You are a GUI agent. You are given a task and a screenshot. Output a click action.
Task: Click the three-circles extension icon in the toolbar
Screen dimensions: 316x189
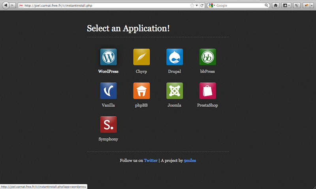click(297, 6)
